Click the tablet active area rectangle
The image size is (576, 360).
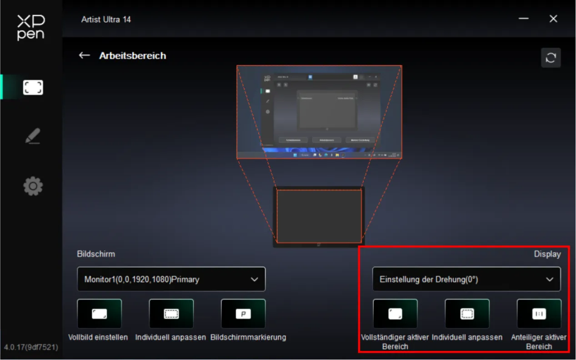pos(319,216)
